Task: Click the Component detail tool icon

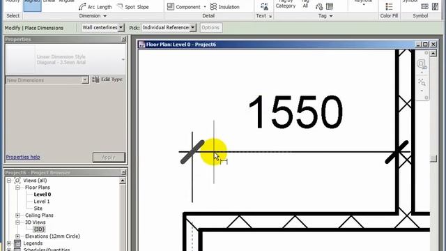Action: pyautogui.click(x=171, y=6)
